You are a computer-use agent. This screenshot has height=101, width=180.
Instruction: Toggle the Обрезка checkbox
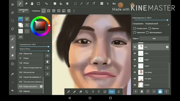tap(150, 28)
